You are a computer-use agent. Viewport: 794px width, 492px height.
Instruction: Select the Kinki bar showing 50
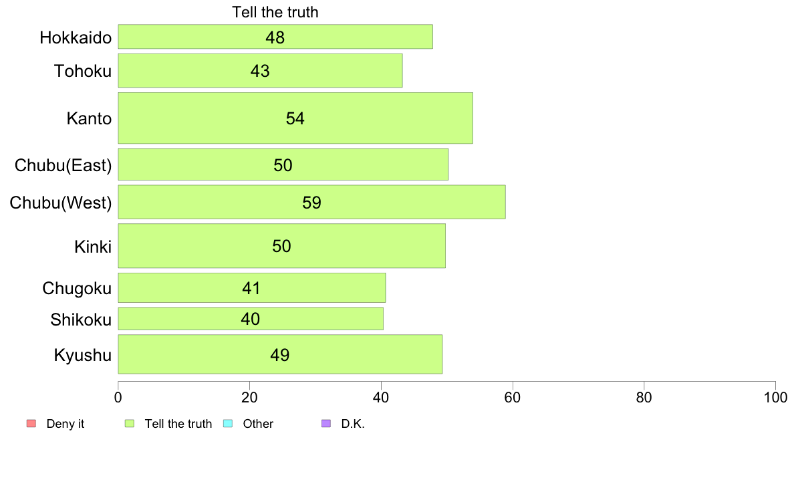point(281,246)
